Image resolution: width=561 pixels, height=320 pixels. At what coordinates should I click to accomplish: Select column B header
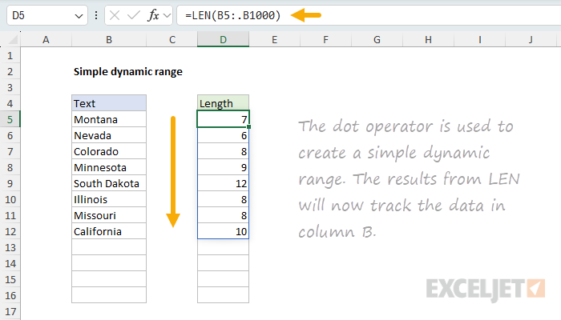[108, 39]
